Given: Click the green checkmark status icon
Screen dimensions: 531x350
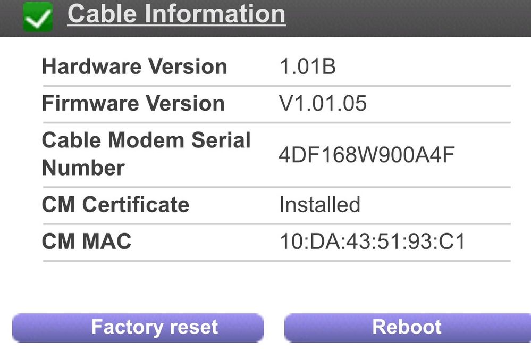Looking at the screenshot, I should 38,16.
